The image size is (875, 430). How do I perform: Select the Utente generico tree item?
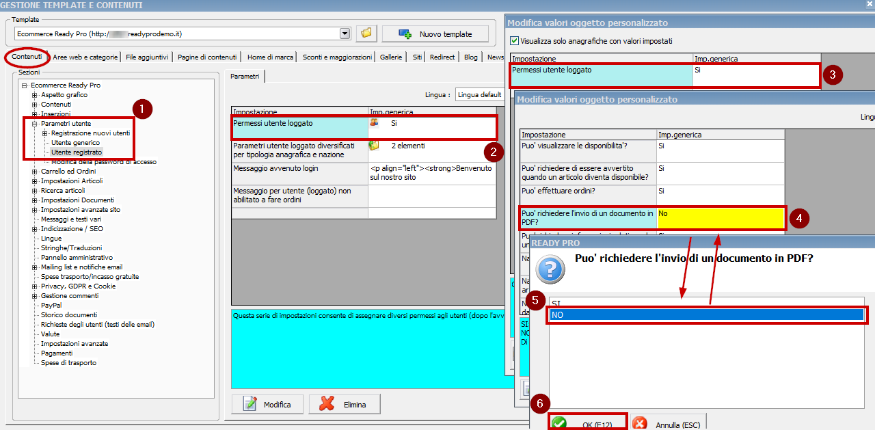[75, 143]
